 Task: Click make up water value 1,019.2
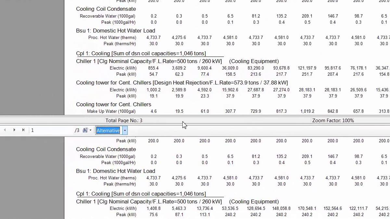tap(307, 111)
